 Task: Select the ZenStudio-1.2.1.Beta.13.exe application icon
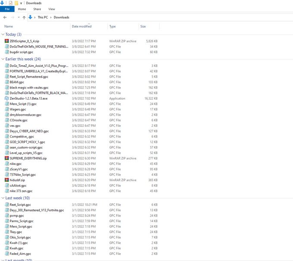[7, 98]
